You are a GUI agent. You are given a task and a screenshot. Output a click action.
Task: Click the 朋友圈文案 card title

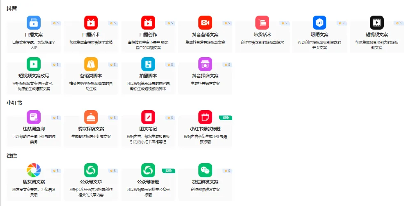[x=34, y=182]
